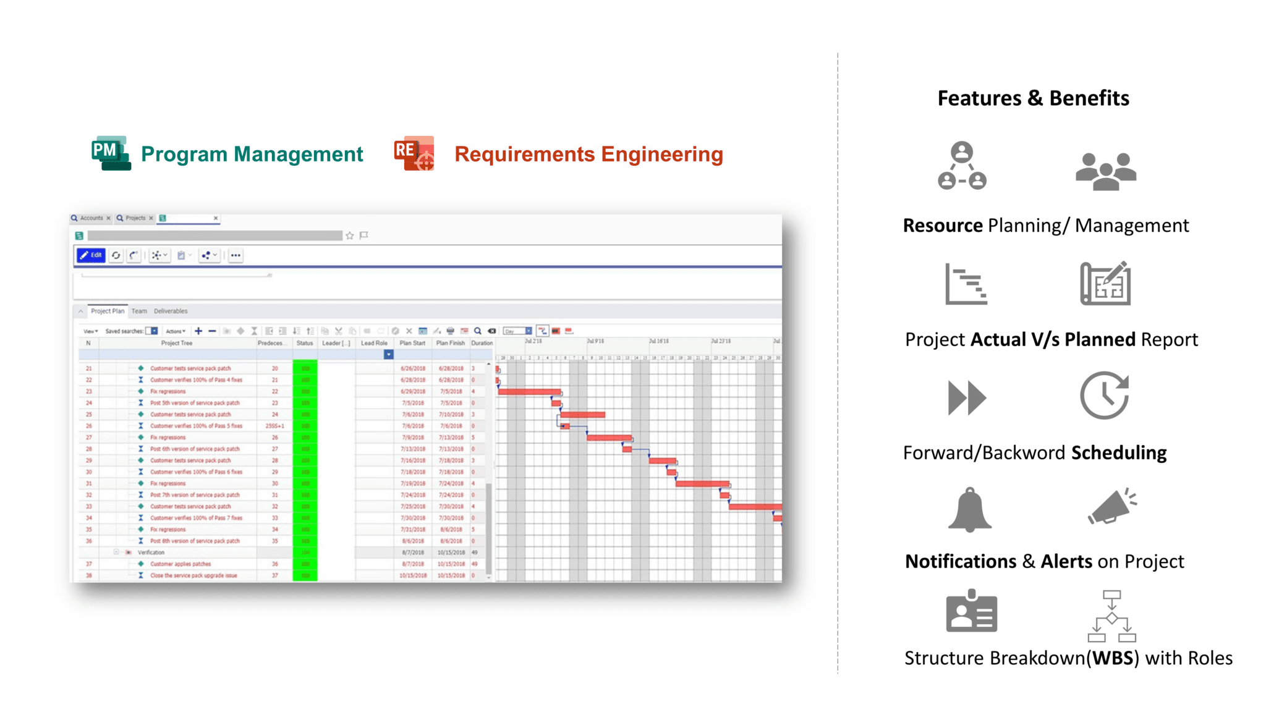
Task: Click the move up sort icon
Action: 310,331
